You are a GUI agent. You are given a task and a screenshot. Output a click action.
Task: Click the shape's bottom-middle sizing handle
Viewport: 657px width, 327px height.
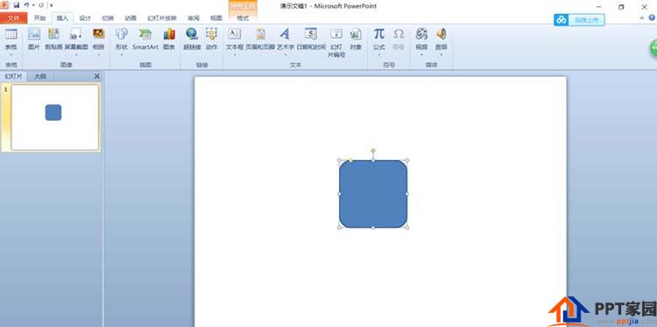coord(373,227)
